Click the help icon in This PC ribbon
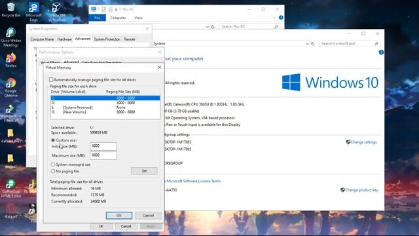 pyautogui.click(x=281, y=18)
